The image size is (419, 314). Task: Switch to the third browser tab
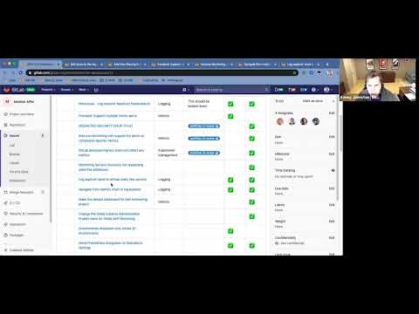coord(127,65)
